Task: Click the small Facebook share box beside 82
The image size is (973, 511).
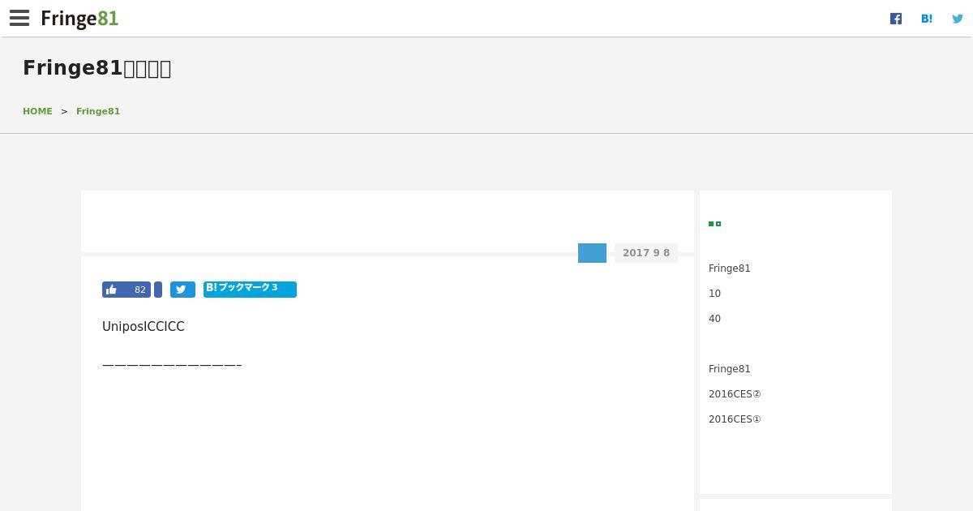Action: pos(158,290)
